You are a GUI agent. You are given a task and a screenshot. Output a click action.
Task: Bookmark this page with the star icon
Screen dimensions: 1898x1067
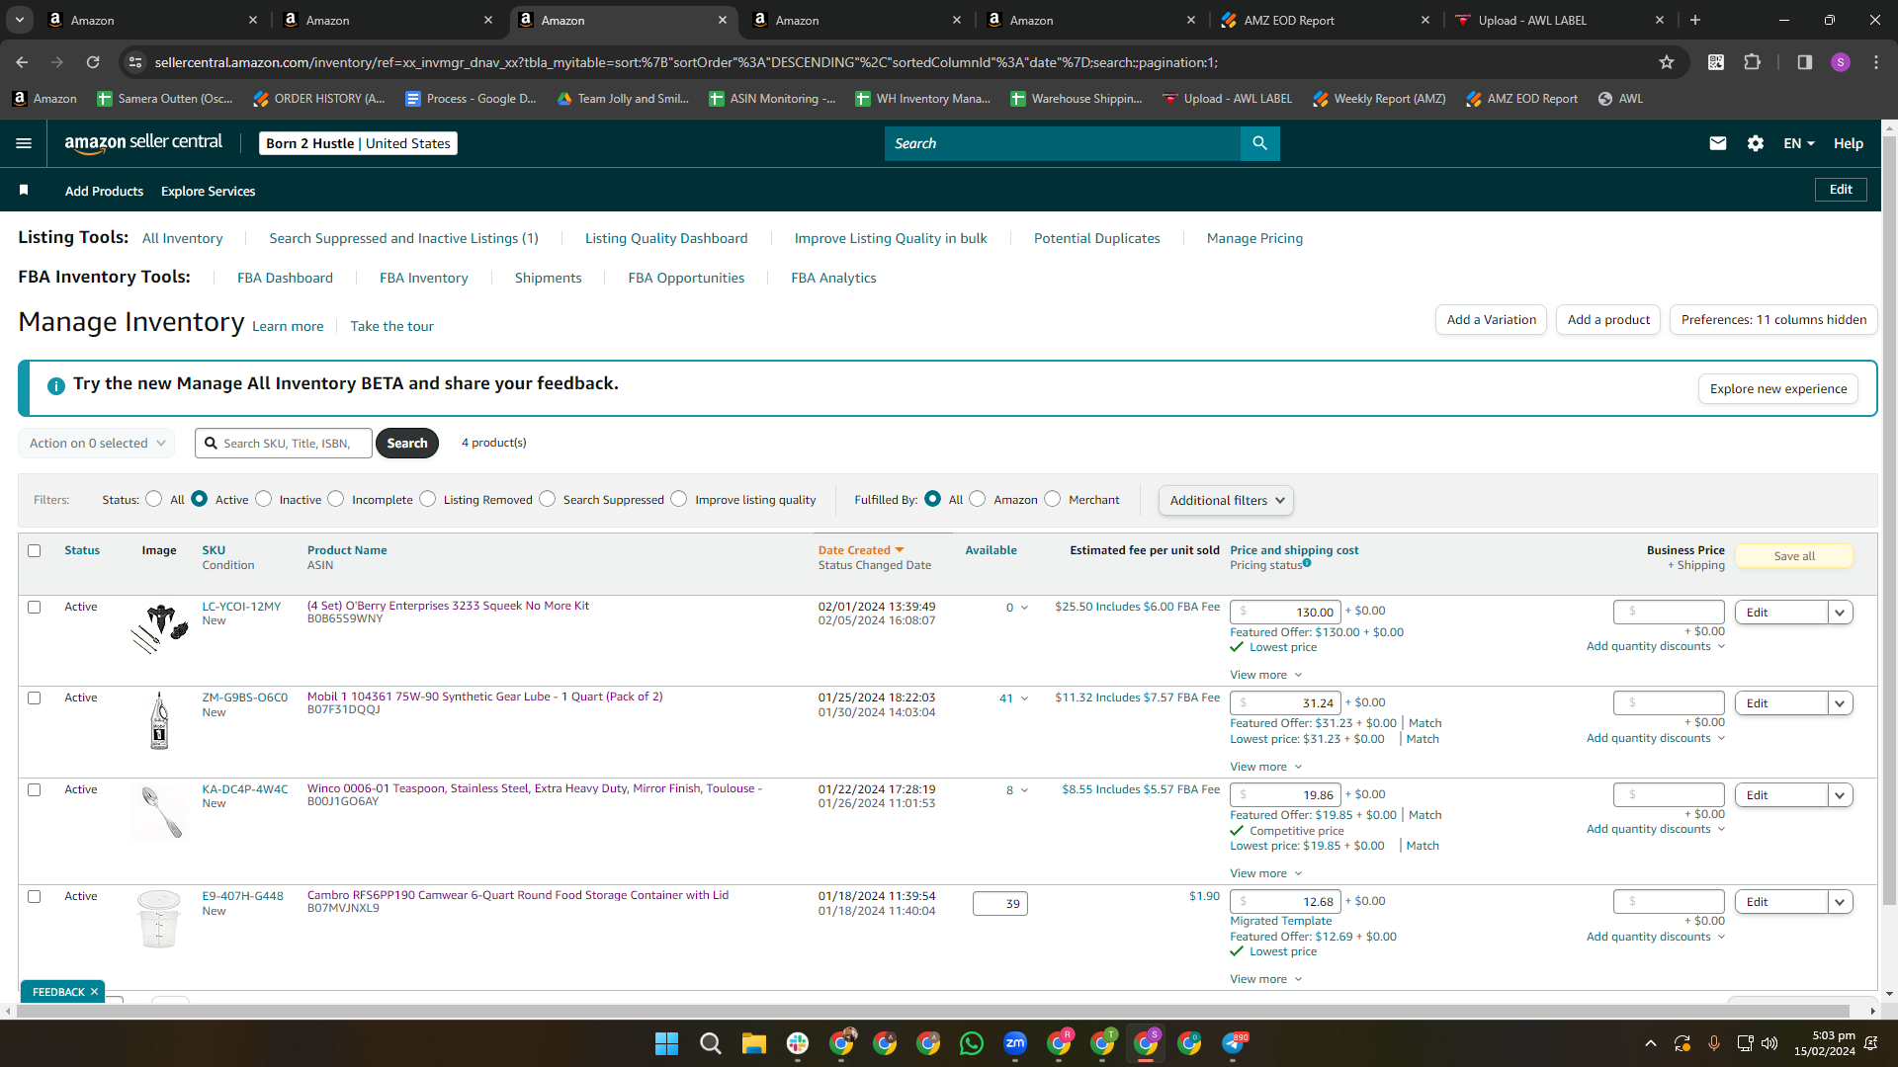click(1667, 62)
